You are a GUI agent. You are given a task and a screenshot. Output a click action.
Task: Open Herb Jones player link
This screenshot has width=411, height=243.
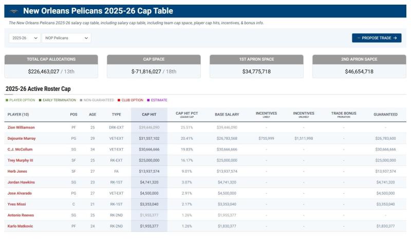tap(17, 172)
